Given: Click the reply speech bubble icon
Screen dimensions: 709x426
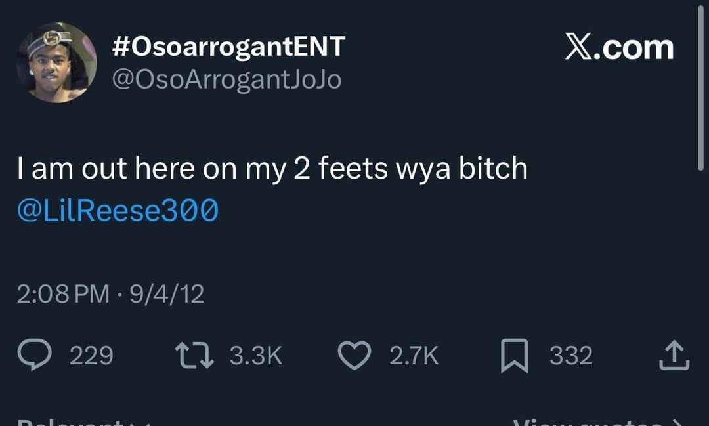Looking at the screenshot, I should click(48, 356).
